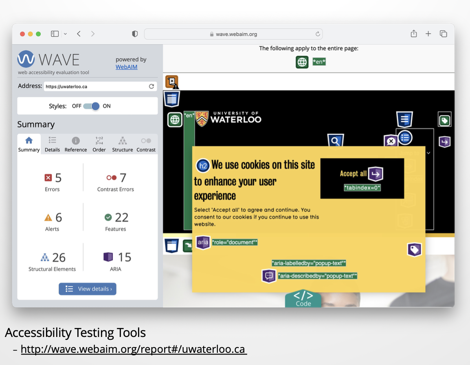Expand the Safari sidebar dropdown chevron
The image size is (470, 365).
[x=65, y=34]
